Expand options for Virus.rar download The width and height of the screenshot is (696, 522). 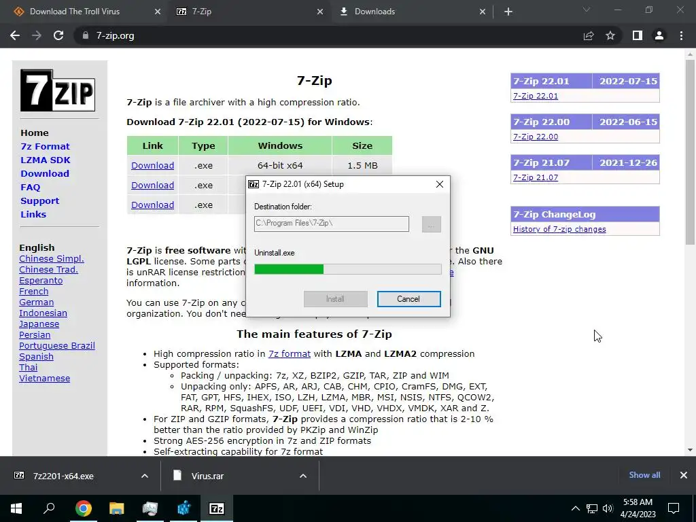(302, 476)
